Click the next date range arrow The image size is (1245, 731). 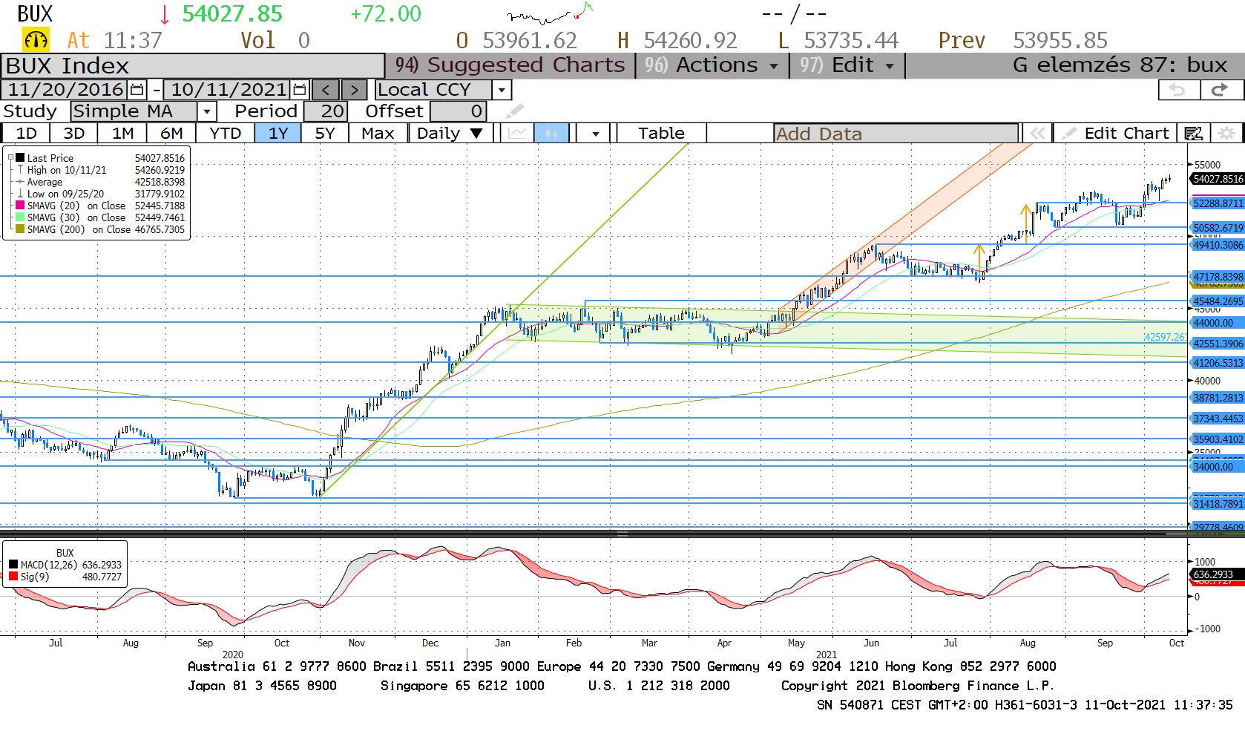click(355, 90)
